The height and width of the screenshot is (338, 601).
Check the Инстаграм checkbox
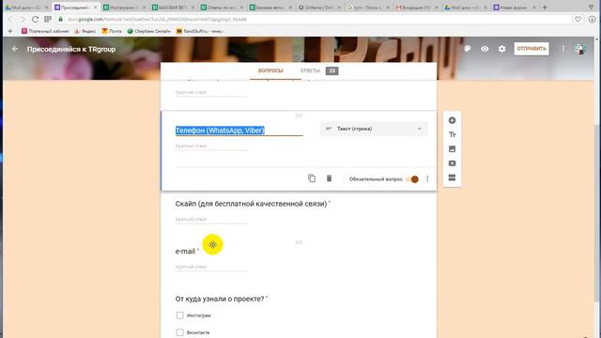tap(179, 315)
